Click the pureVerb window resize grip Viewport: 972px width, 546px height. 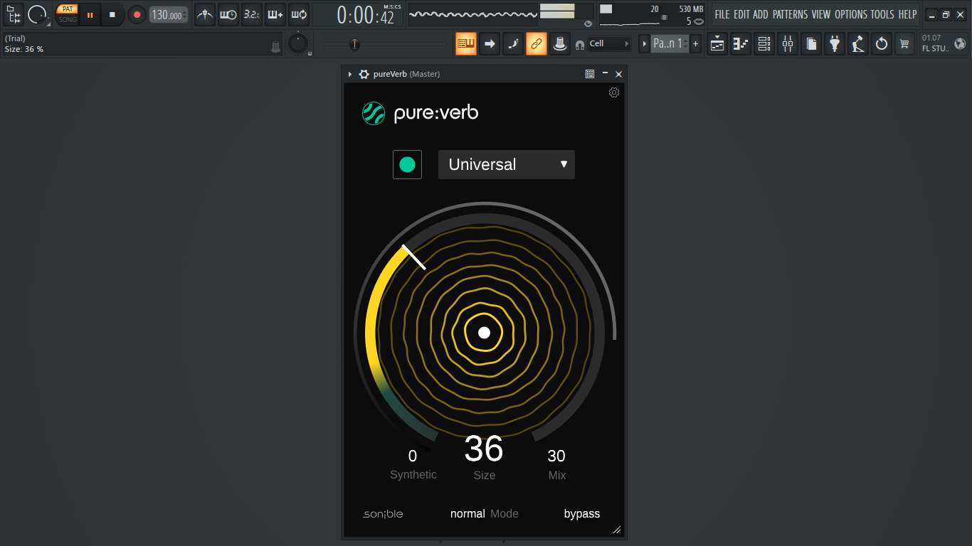click(x=617, y=530)
